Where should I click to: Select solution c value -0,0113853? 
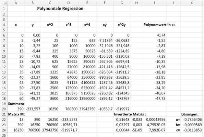pos(192,130)
